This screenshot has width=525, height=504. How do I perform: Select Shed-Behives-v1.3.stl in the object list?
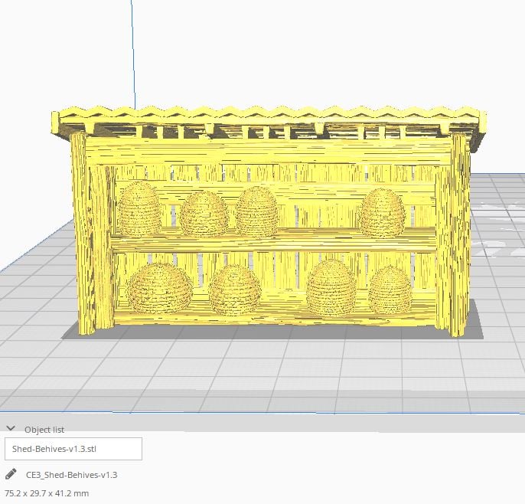tap(73, 449)
